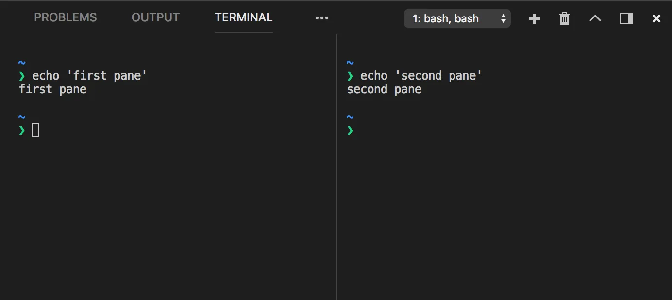
Task: Open the more actions ellipsis menu
Action: (322, 18)
